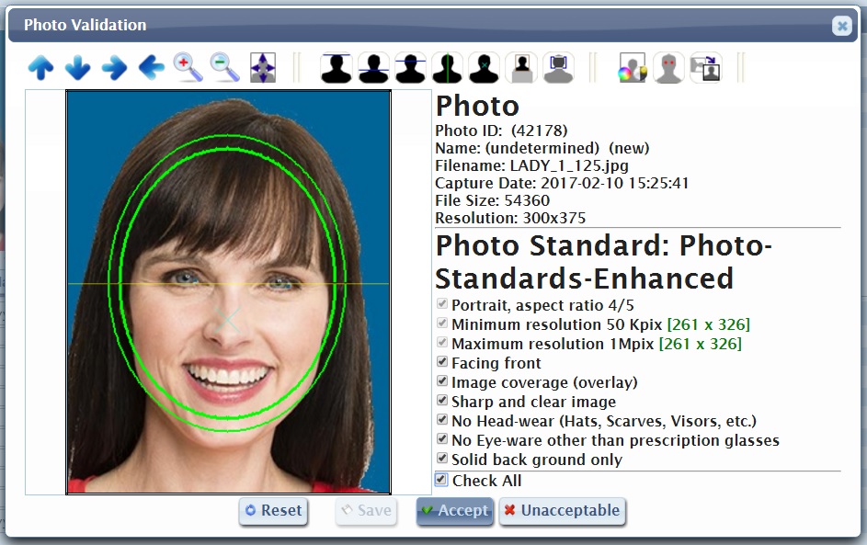Click the framed portrait crop icon
Screen dimensions: 867x545
coord(521,68)
